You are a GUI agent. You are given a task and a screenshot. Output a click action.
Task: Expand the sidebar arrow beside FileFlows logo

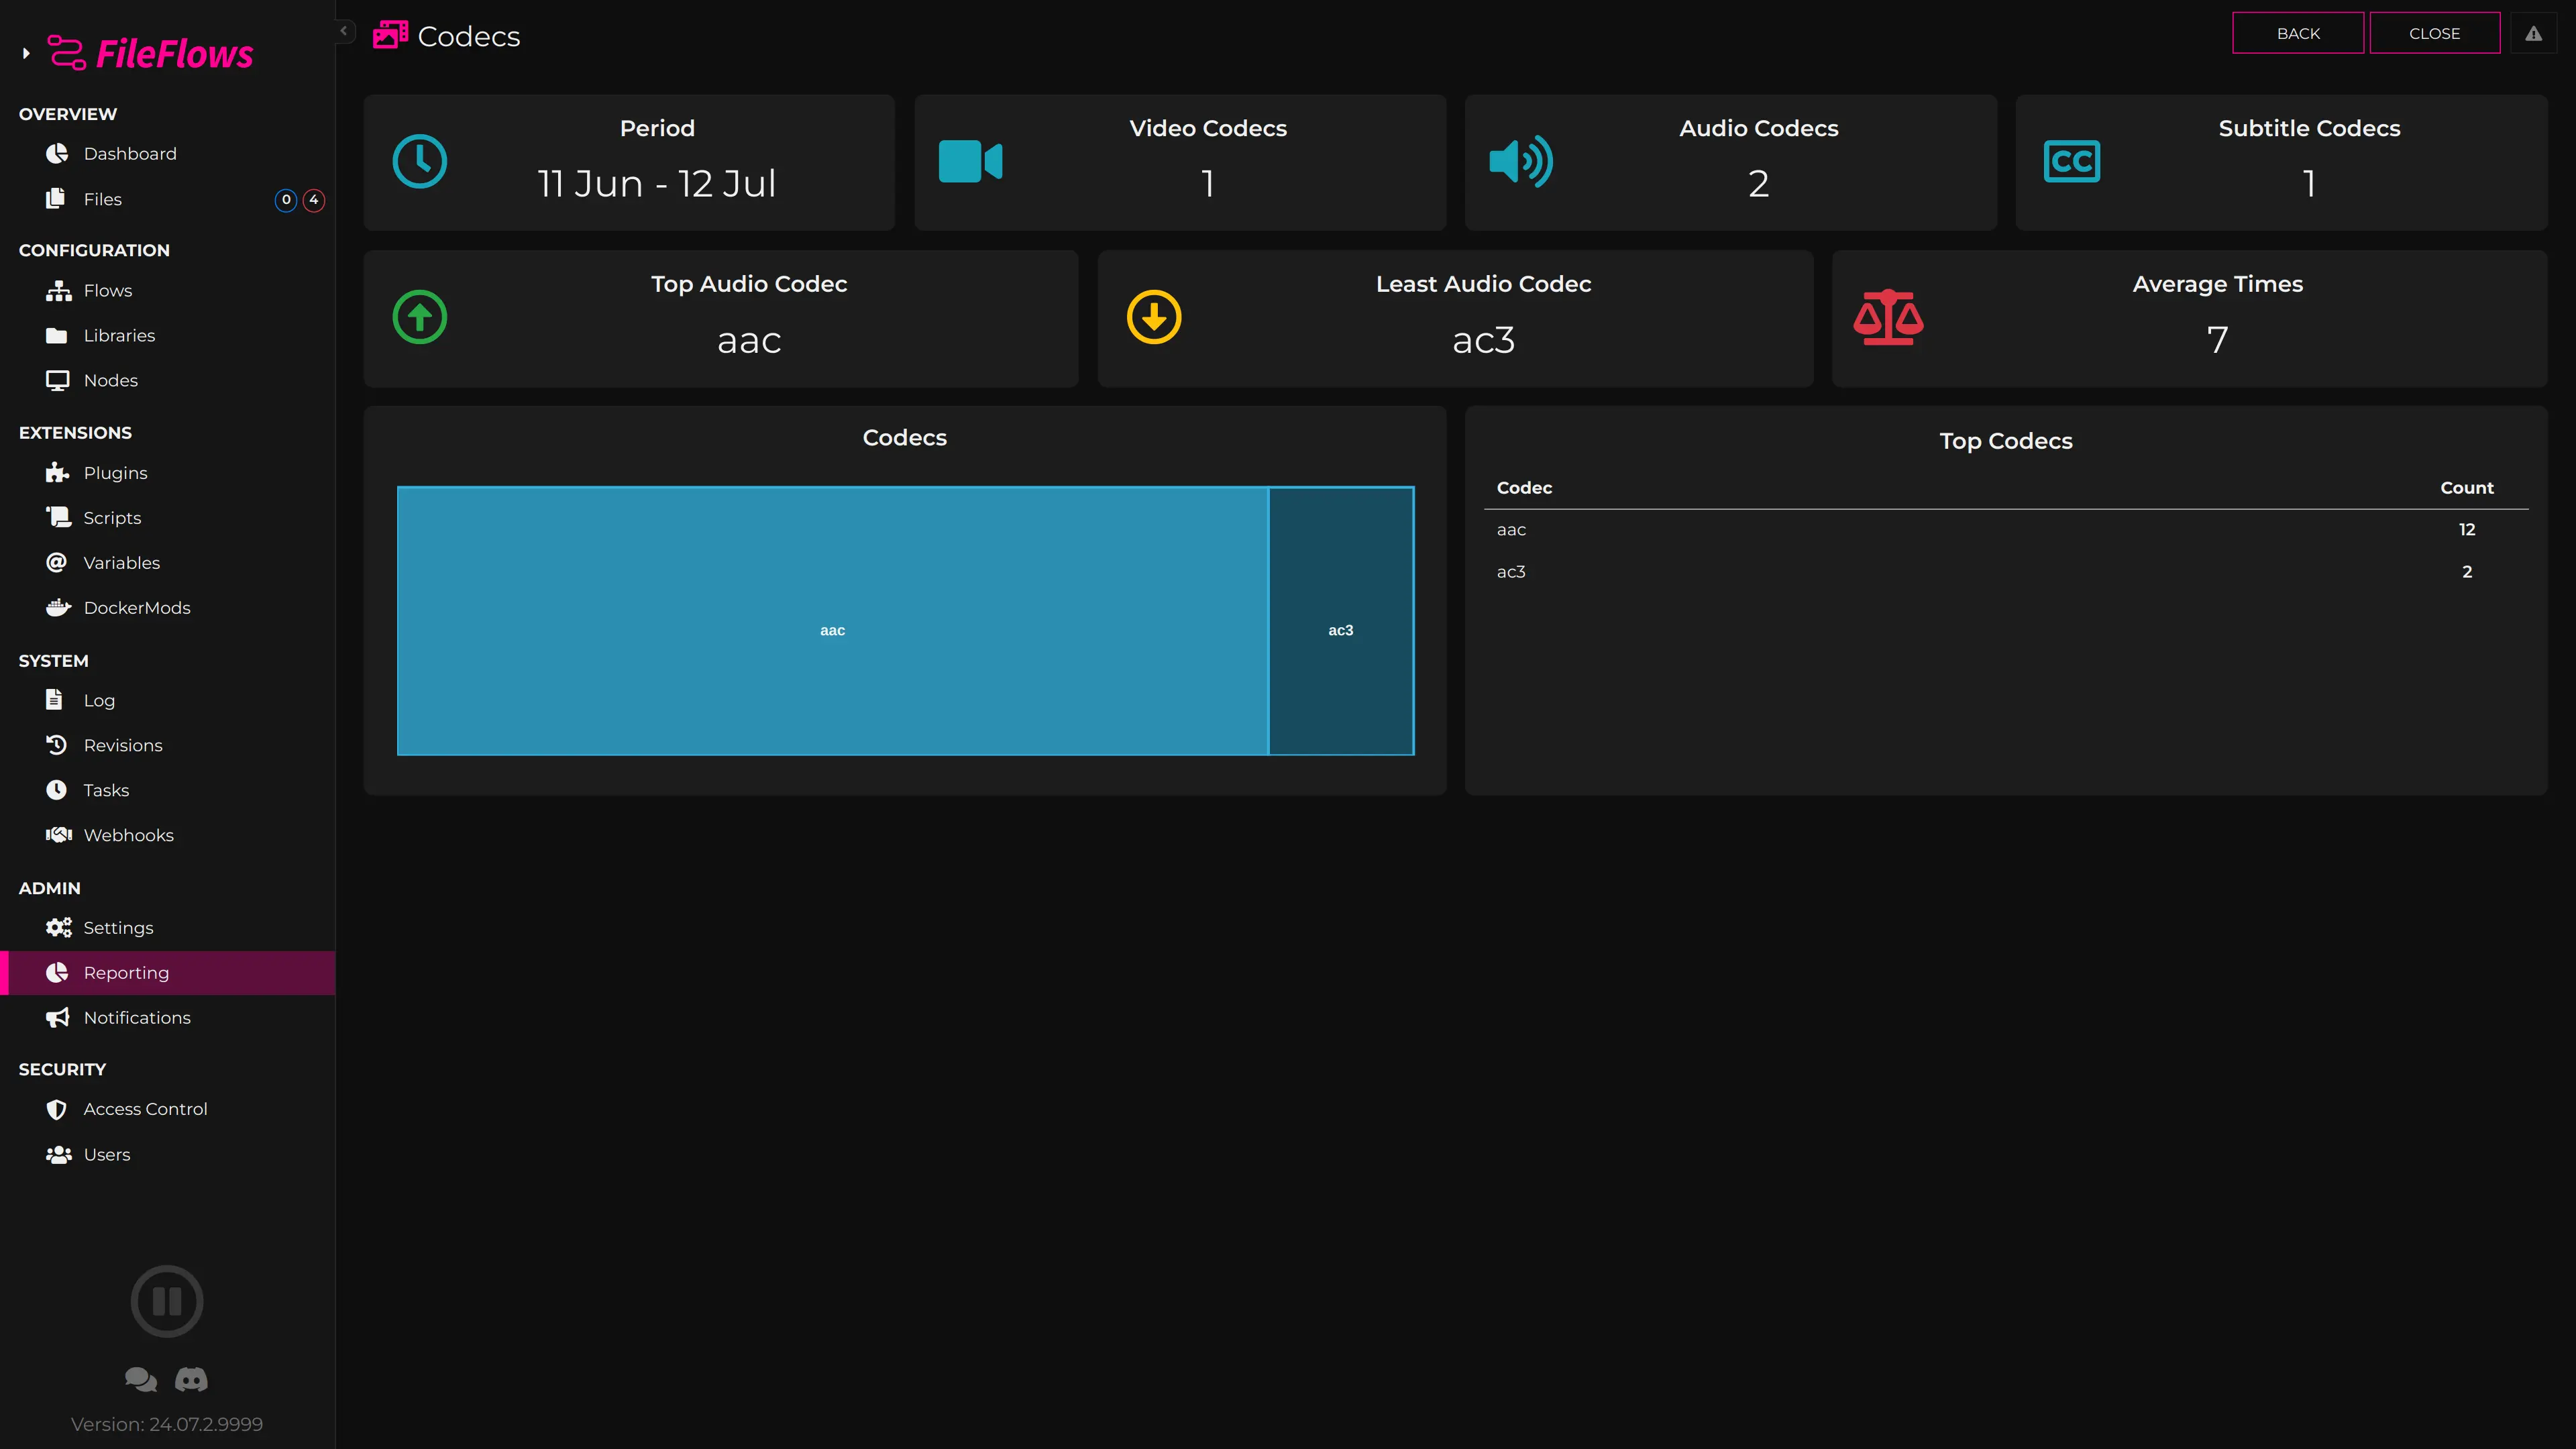(26, 53)
